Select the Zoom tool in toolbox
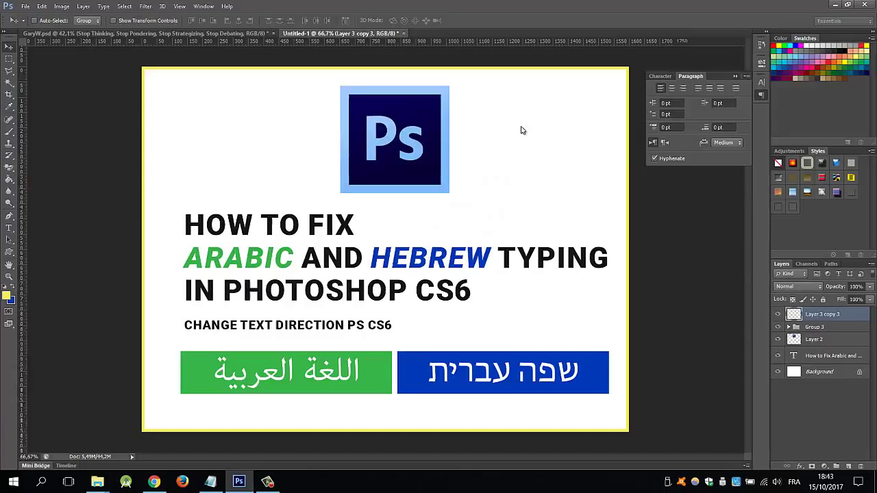The width and height of the screenshot is (877, 493). tap(9, 277)
